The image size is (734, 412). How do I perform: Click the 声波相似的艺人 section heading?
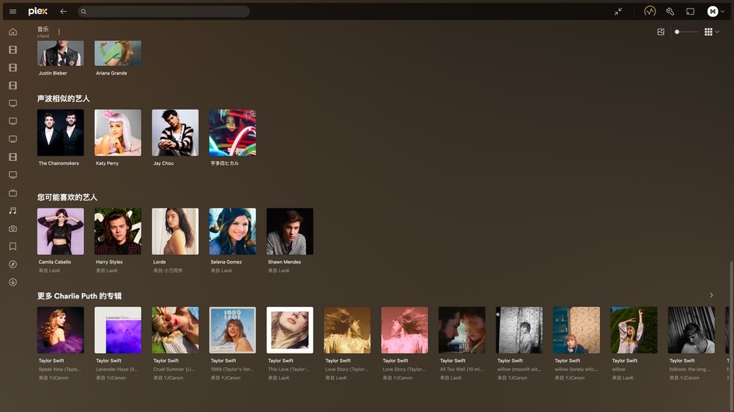tap(63, 98)
